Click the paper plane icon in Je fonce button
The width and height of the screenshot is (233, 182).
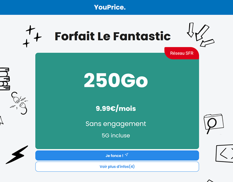pos(127,155)
